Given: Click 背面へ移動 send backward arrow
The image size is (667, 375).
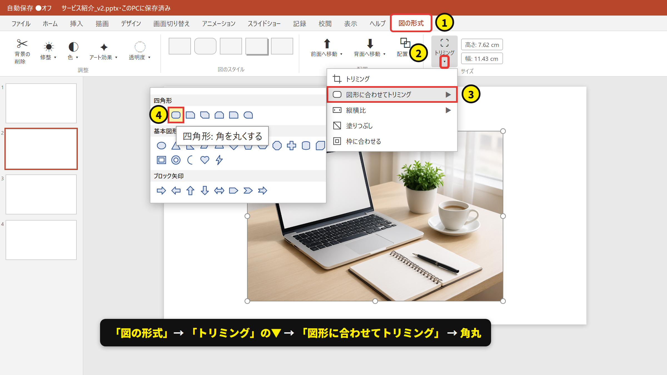Looking at the screenshot, I should pyautogui.click(x=370, y=44).
